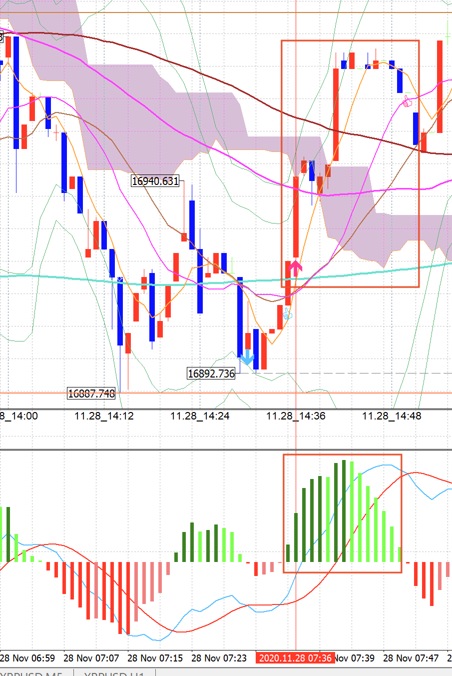Click the 11.28_14:36 time axis label
The image size is (452, 676).
(x=296, y=416)
